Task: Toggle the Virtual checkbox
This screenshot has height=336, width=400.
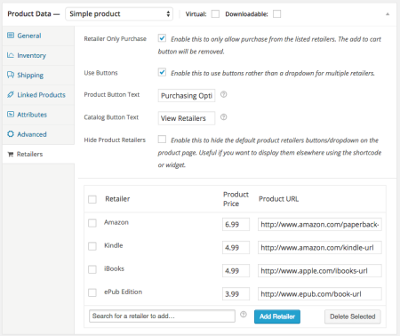Action: 215,14
